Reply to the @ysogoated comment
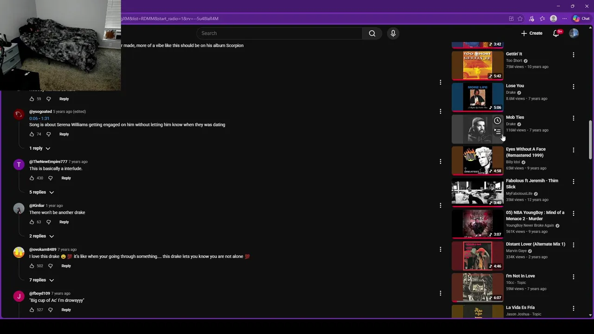The image size is (594, 334). tap(64, 134)
